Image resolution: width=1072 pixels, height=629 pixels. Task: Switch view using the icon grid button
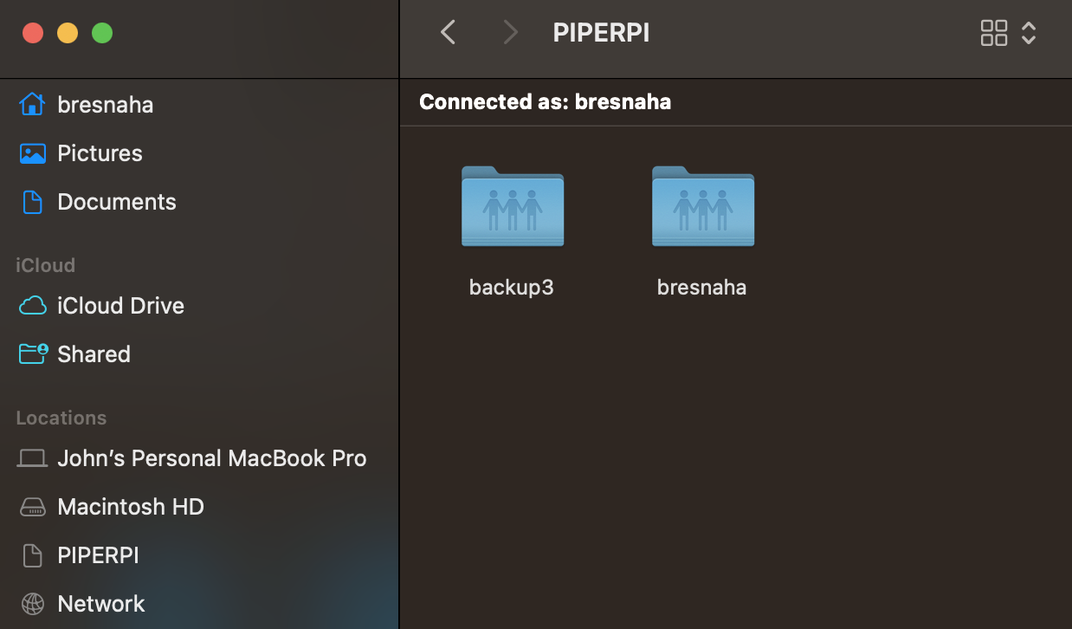993,33
